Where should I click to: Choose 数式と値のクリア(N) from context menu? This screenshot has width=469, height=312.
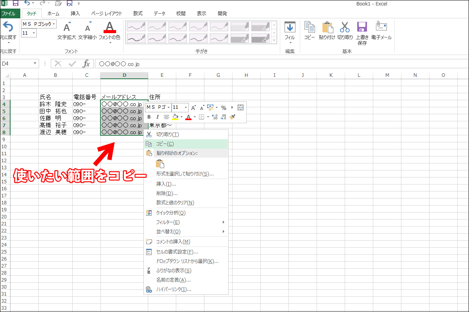pos(186,203)
